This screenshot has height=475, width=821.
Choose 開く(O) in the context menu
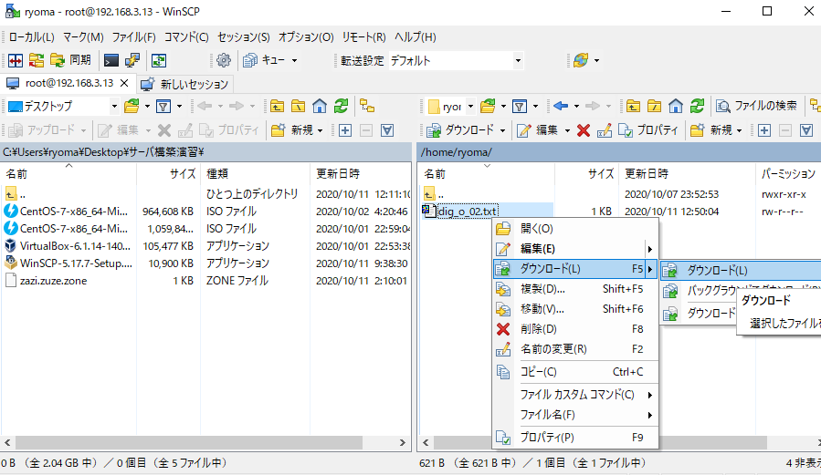[575, 228]
